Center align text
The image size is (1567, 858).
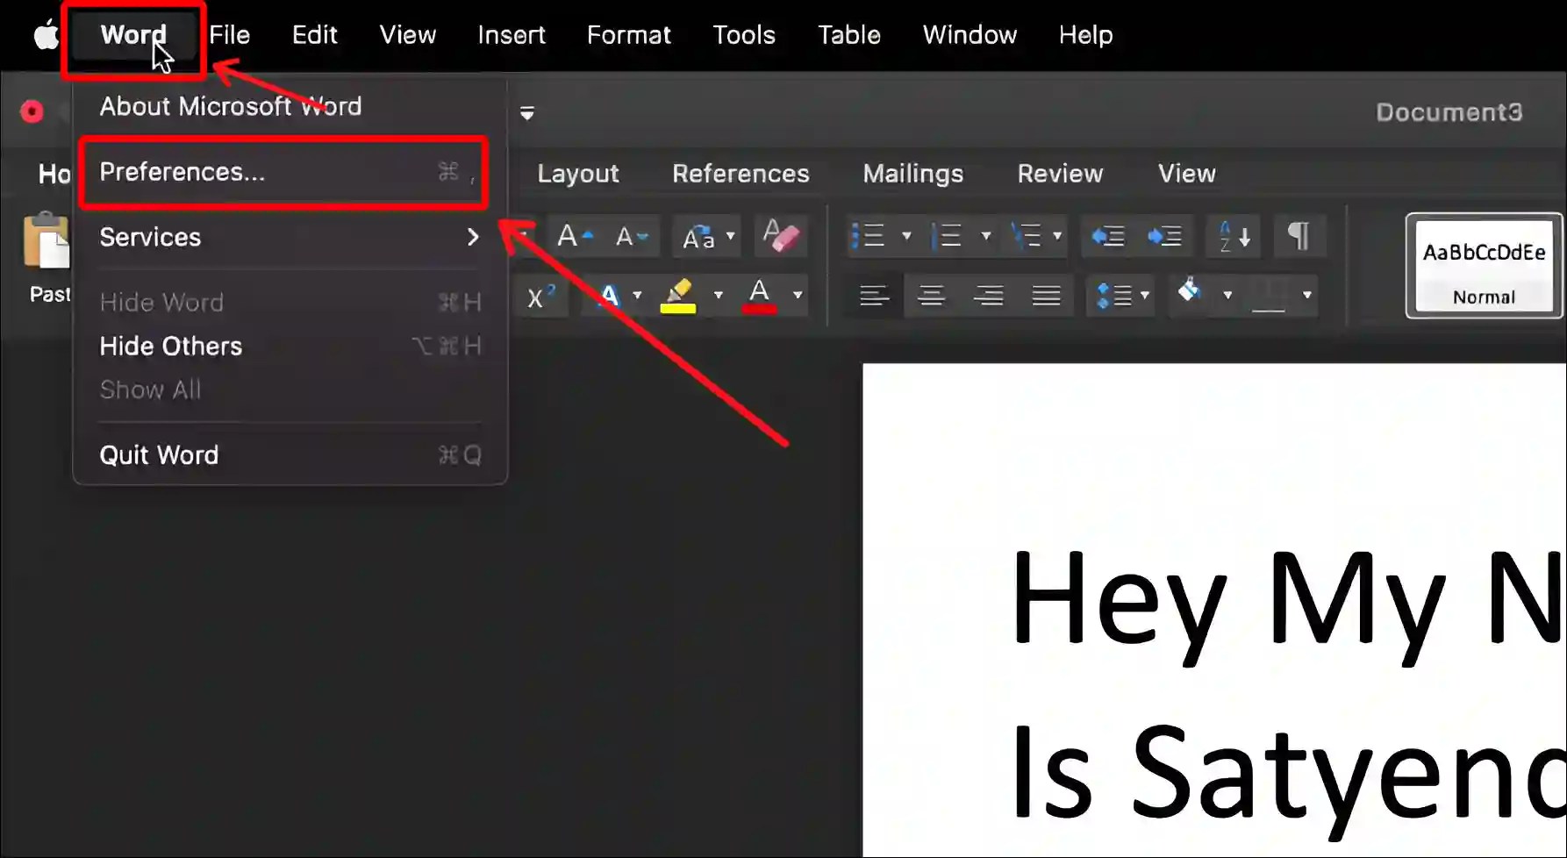[x=931, y=296]
